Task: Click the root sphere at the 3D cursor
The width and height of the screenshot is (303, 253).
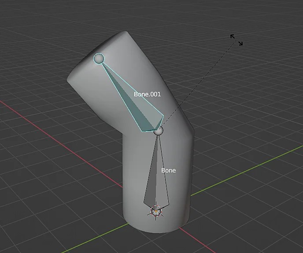Action: tap(156, 211)
